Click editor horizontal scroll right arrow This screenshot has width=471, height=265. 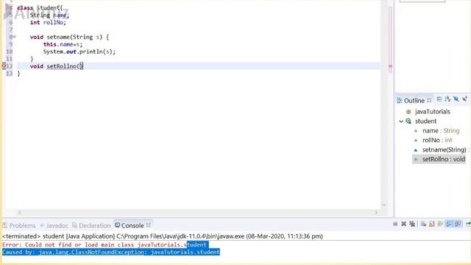pos(376,213)
